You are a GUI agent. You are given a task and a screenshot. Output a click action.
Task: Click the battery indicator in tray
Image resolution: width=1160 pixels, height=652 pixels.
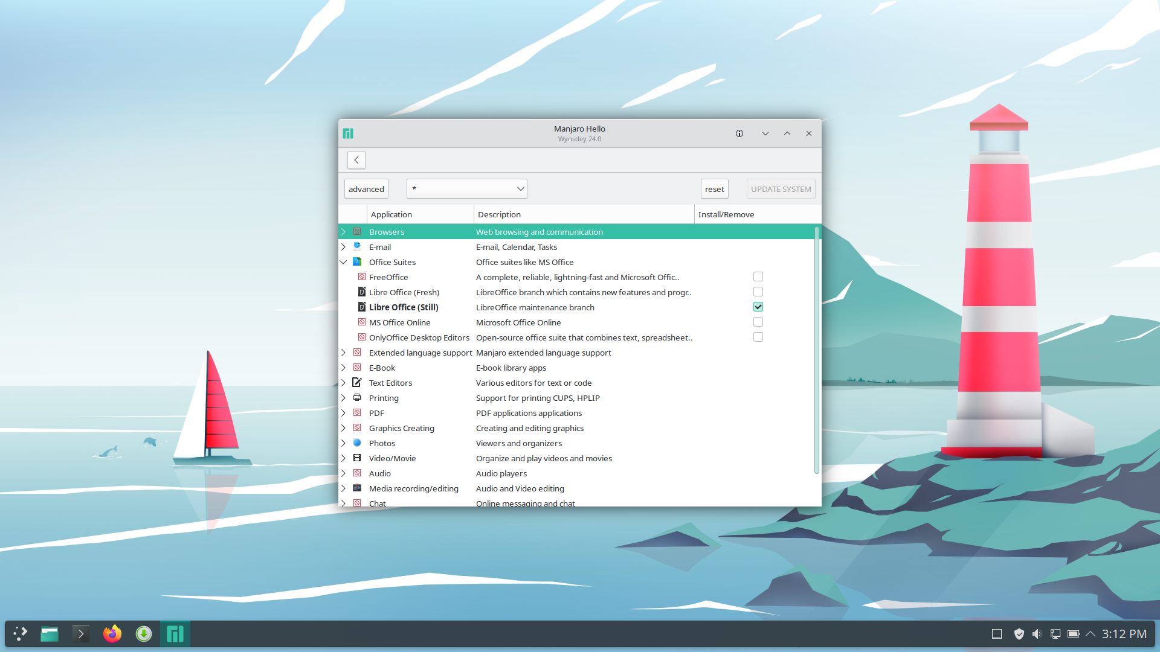pos(1074,634)
